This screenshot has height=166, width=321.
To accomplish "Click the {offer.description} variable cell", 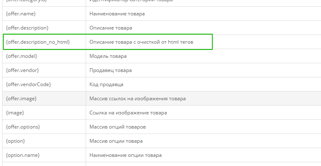I will 44,28.
